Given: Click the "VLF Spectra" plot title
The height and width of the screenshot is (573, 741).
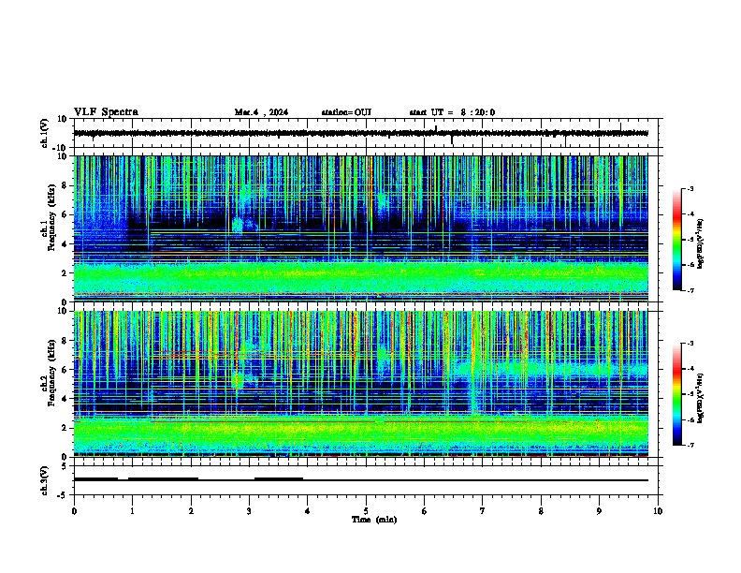Looking at the screenshot, I should click(106, 112).
